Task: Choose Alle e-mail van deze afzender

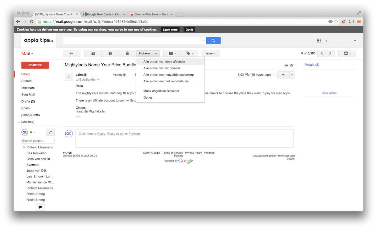Action: pyautogui.click(x=170, y=62)
